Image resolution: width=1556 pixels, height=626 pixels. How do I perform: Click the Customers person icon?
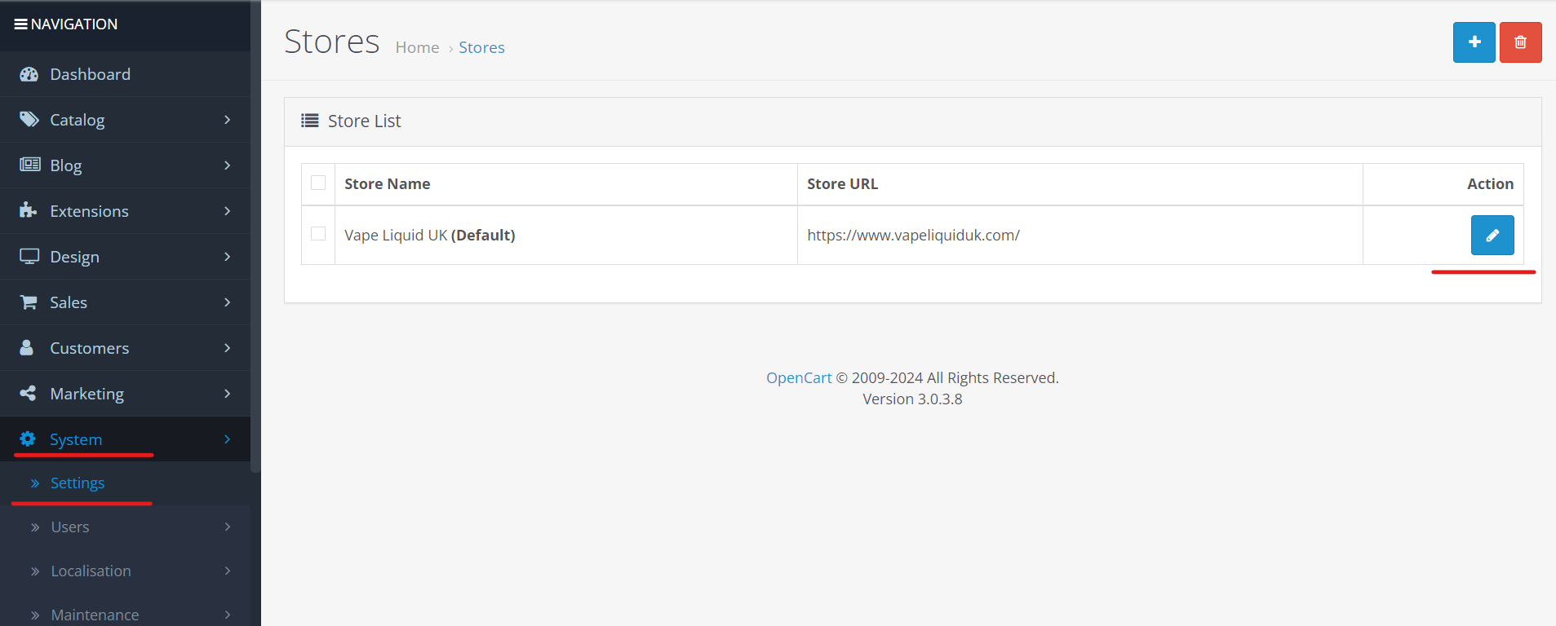pyautogui.click(x=26, y=348)
